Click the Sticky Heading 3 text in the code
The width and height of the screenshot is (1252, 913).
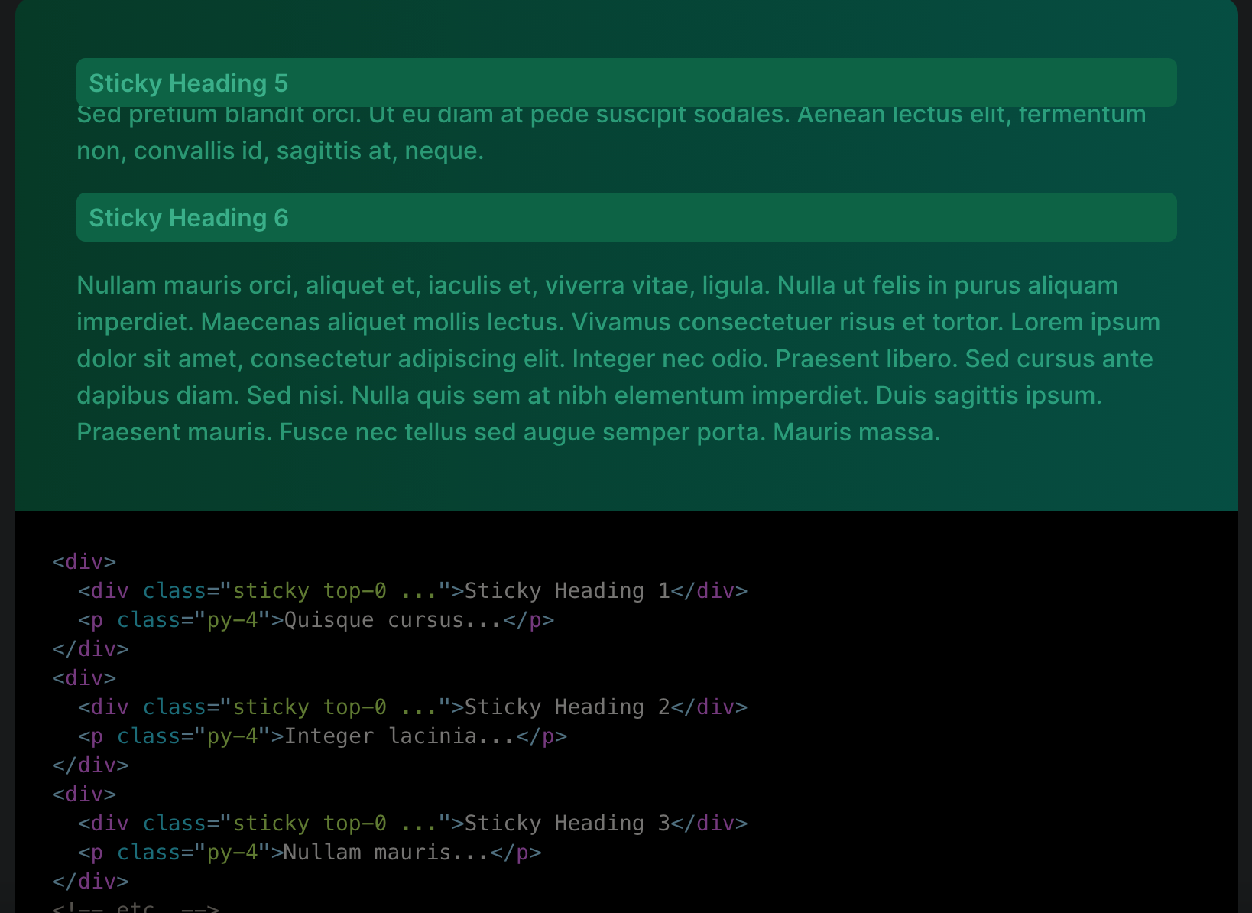pyautogui.click(x=566, y=823)
